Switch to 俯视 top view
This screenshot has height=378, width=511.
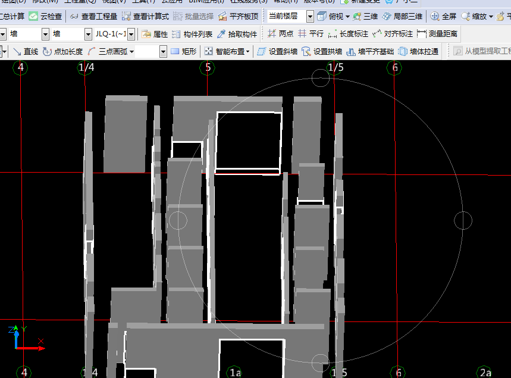point(331,16)
